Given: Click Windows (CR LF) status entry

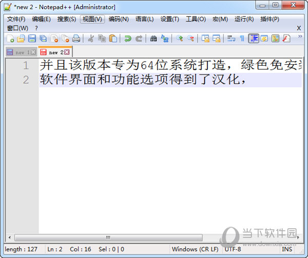Looking at the screenshot, I should 195,249.
